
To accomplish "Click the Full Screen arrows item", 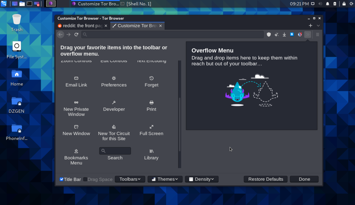I will pos(151,130).
